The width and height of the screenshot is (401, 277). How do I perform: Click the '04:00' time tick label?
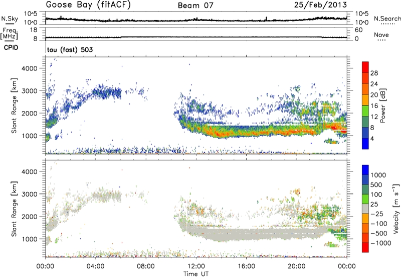pyautogui.click(x=95, y=266)
